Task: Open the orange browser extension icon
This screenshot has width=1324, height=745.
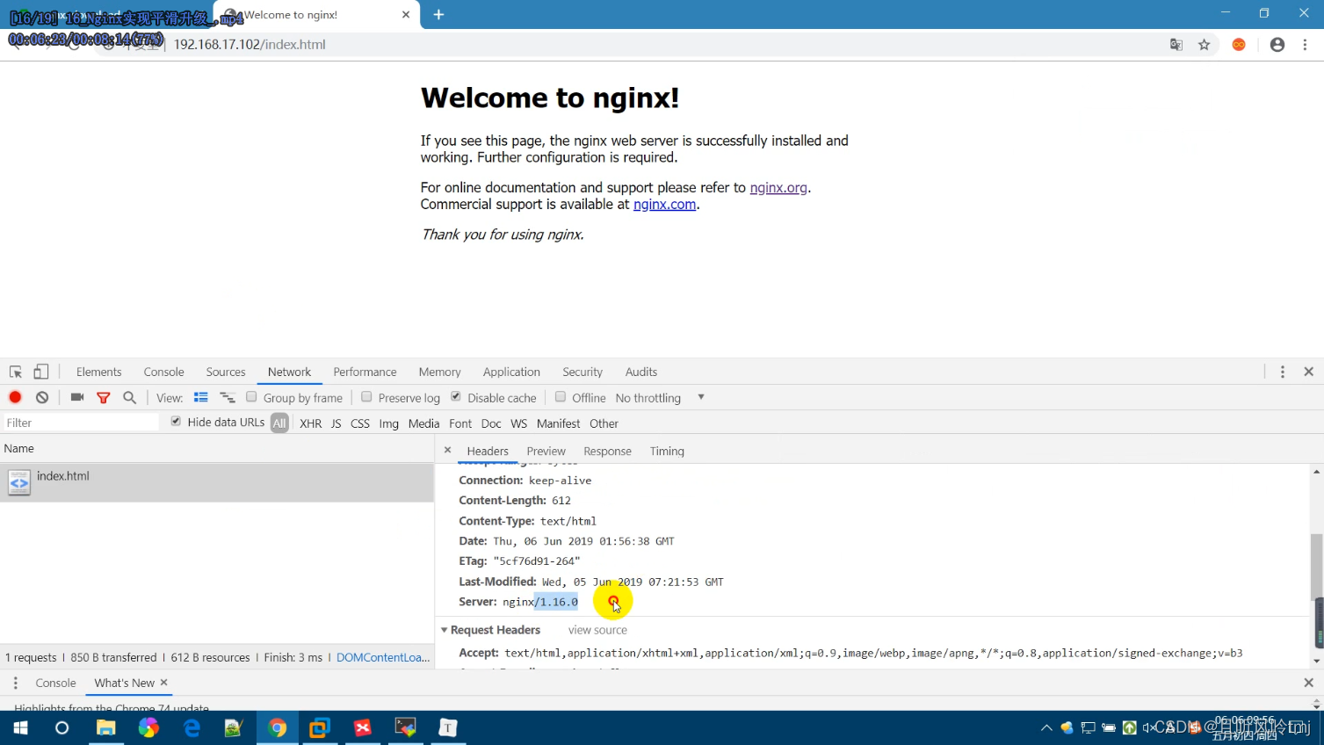Action: tap(1239, 45)
